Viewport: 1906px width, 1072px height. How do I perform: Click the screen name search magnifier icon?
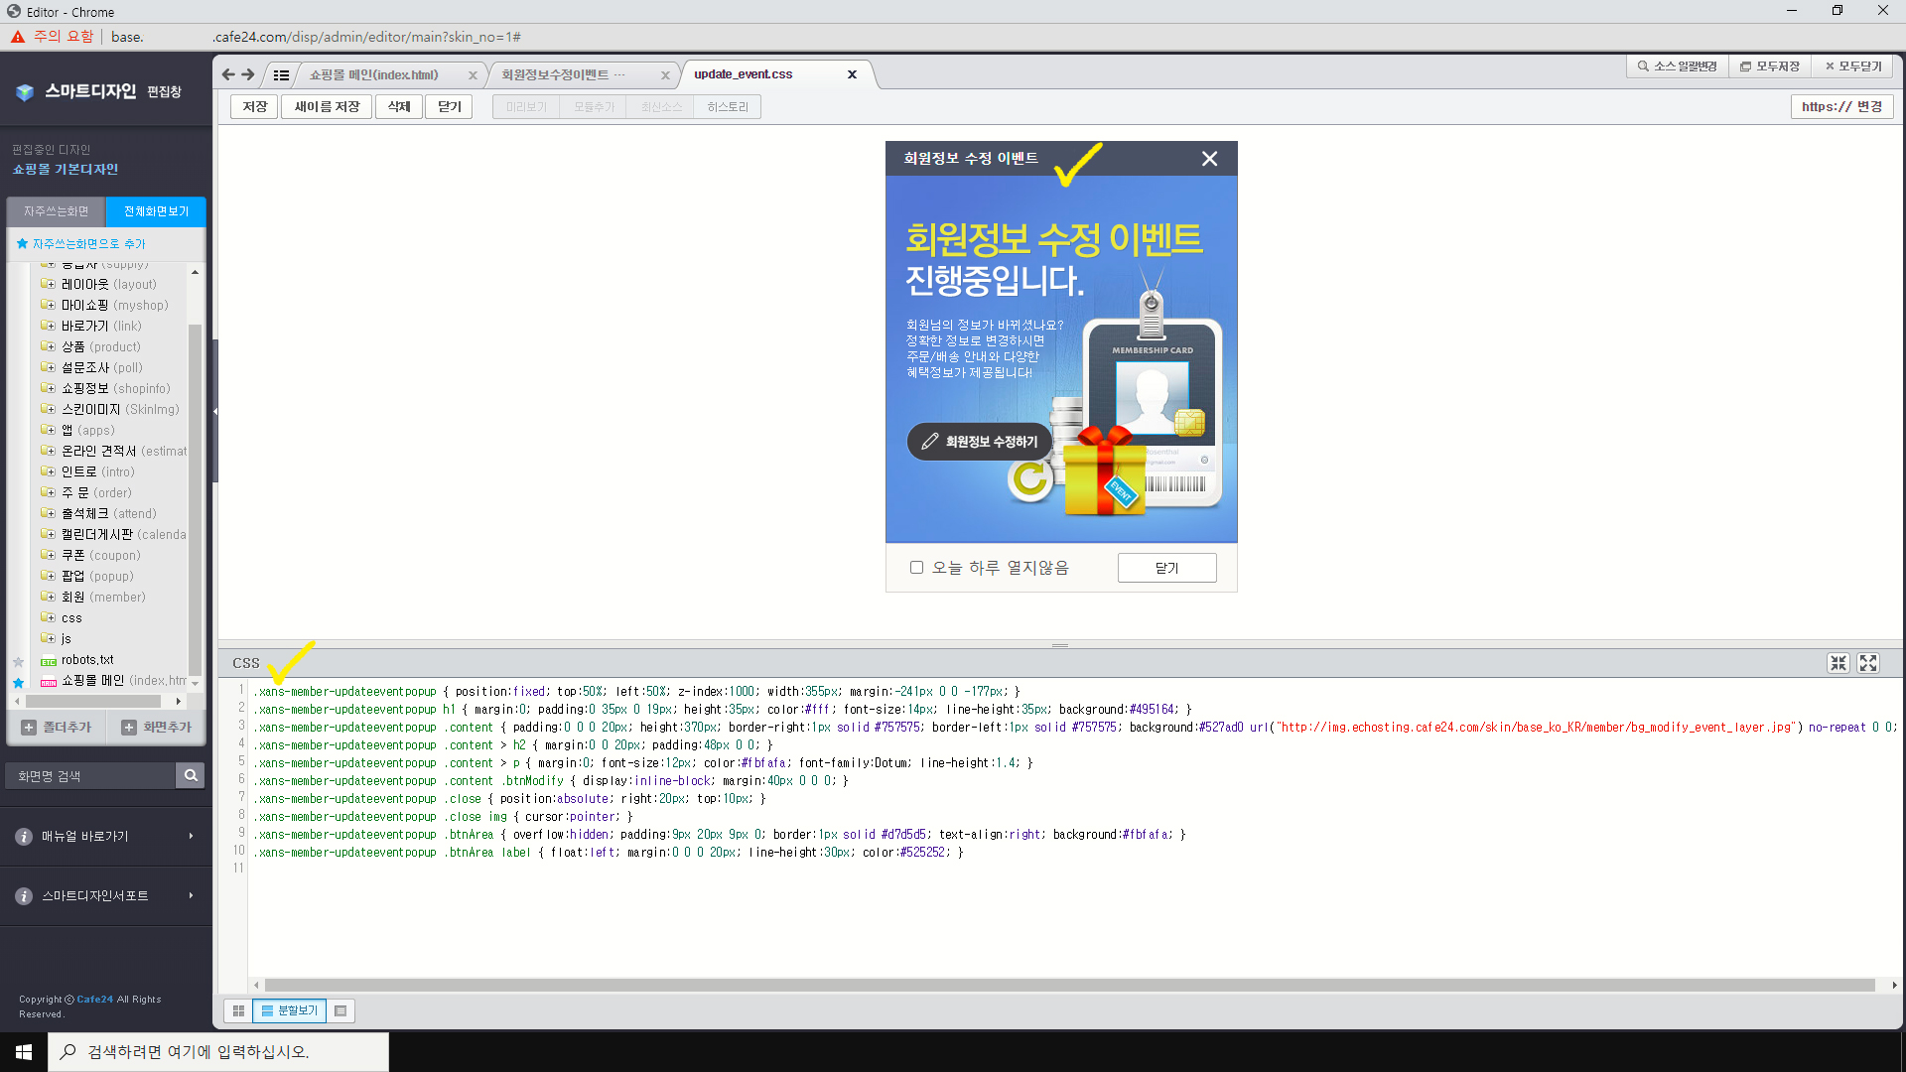click(x=191, y=775)
